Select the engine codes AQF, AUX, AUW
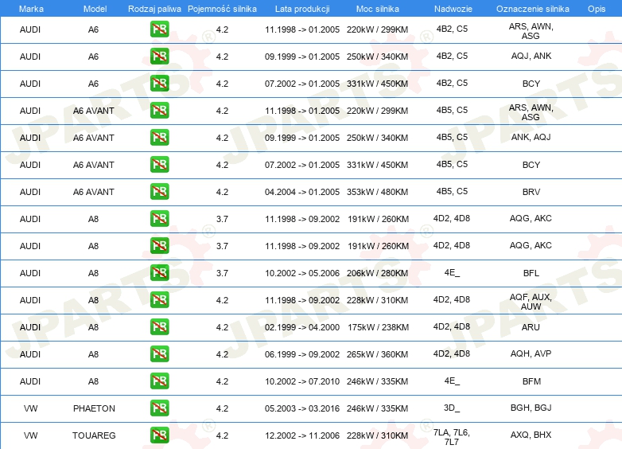Image resolution: width=622 pixels, height=449 pixels. [531, 302]
